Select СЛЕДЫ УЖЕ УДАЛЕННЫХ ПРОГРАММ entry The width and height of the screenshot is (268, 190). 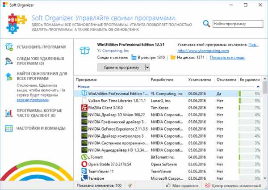point(40,61)
